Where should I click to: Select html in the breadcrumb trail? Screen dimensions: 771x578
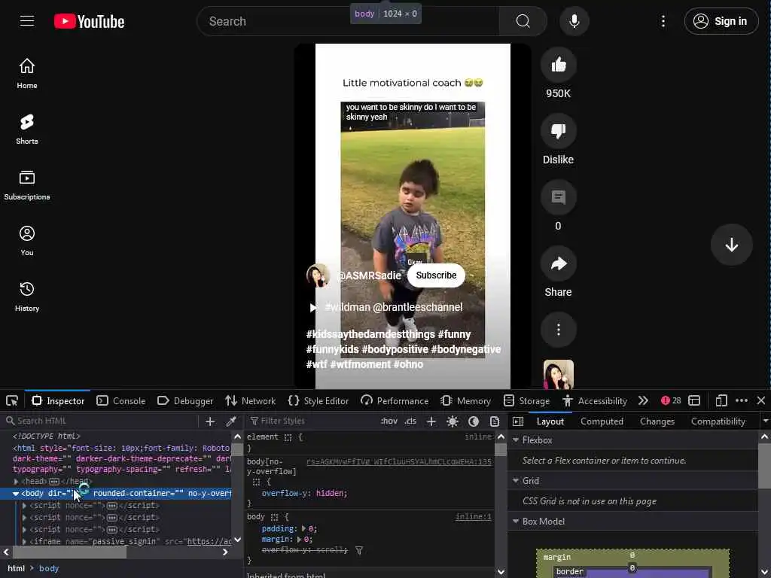pyautogui.click(x=17, y=568)
